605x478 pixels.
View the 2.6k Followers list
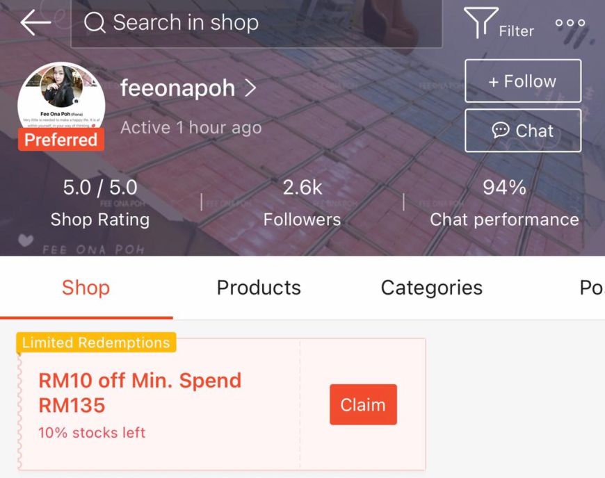click(x=302, y=203)
